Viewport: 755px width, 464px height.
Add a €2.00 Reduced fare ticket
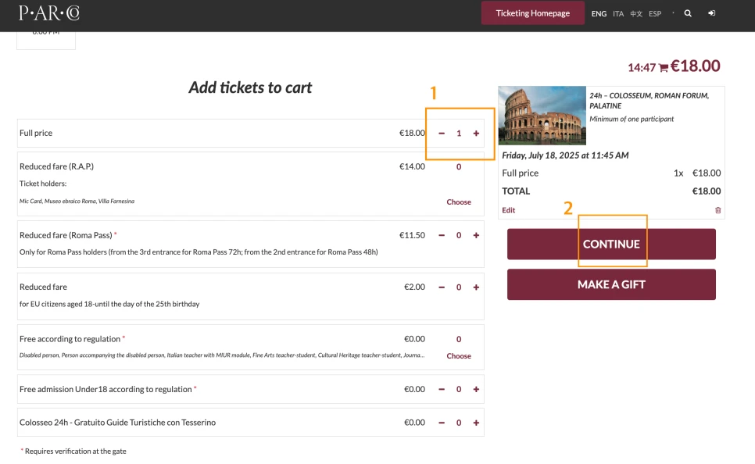[476, 287]
